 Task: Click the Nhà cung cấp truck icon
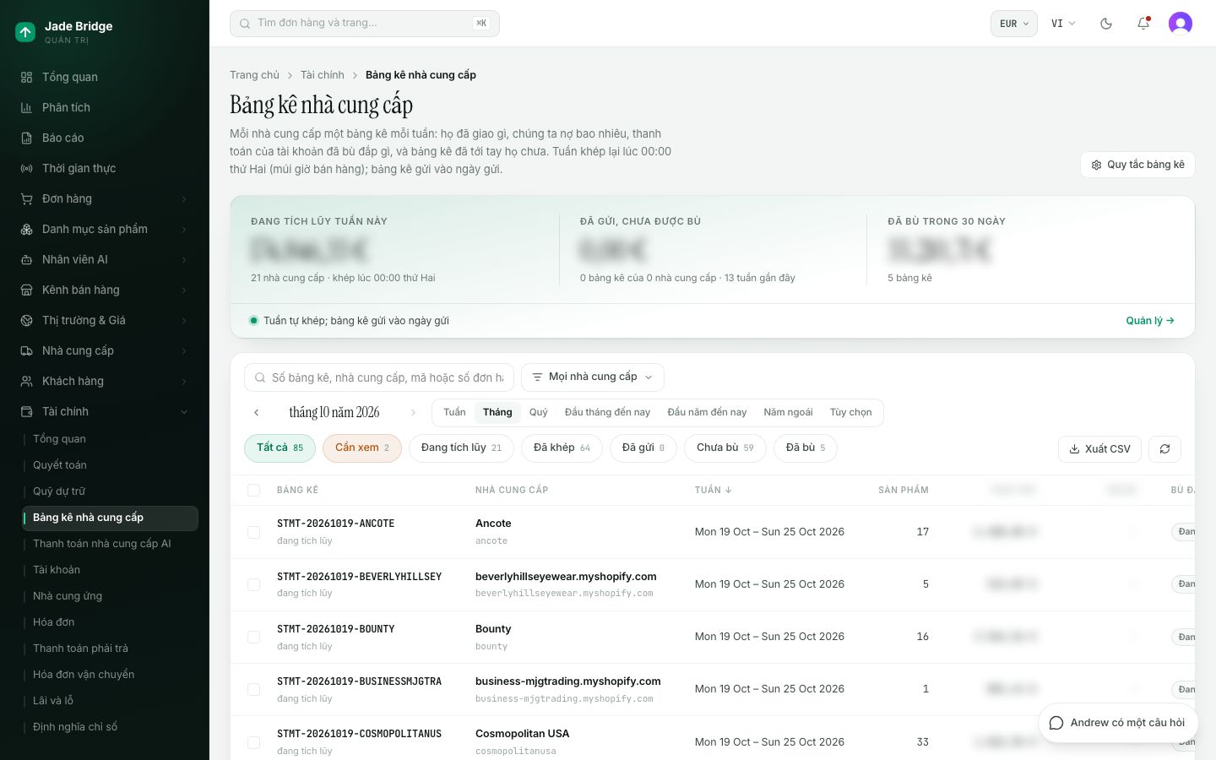coord(26,350)
